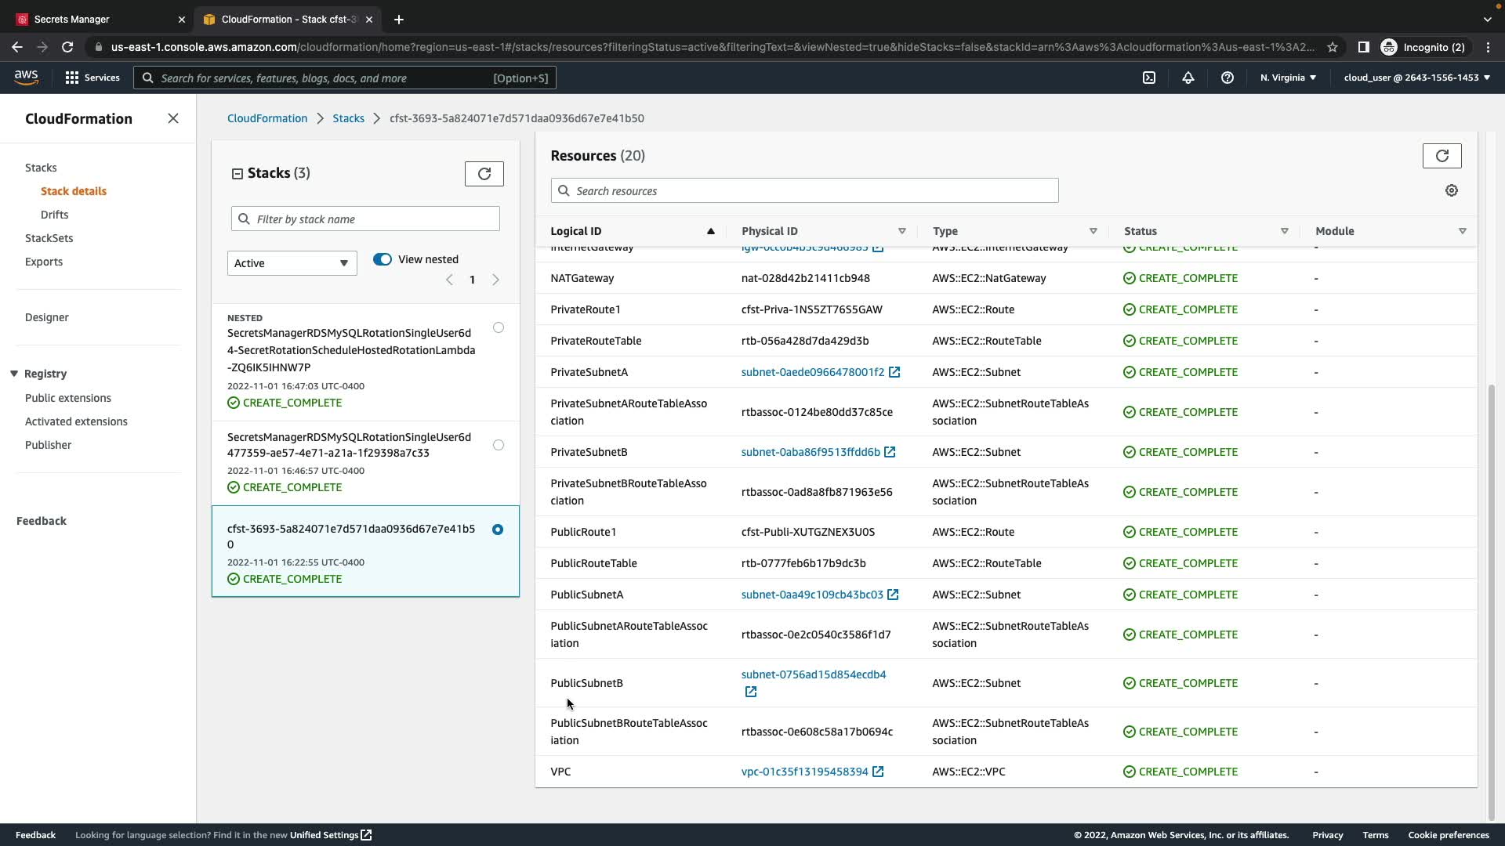Collapse the Stacks panel with the minus icon
This screenshot has height=846, width=1505.
[x=238, y=174]
